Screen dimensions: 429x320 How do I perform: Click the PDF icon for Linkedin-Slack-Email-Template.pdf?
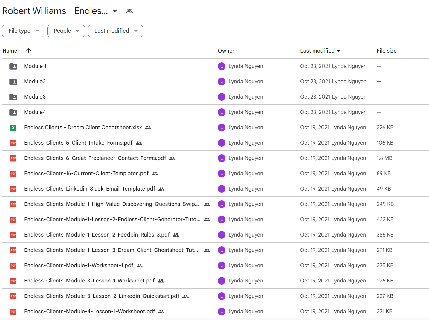[13, 189]
